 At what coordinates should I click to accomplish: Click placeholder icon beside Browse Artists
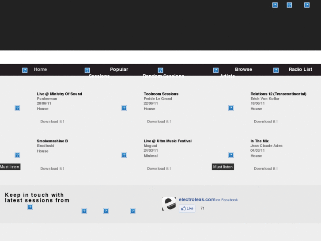pyautogui.click(x=216, y=70)
